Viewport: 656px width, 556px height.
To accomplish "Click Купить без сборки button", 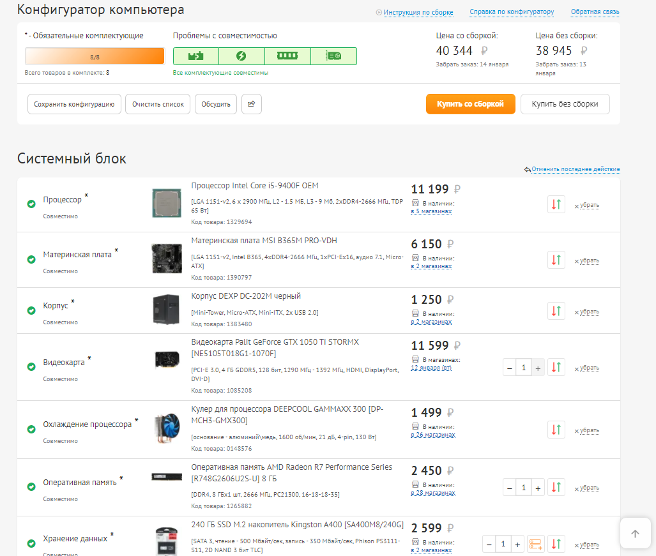I will 565,104.
